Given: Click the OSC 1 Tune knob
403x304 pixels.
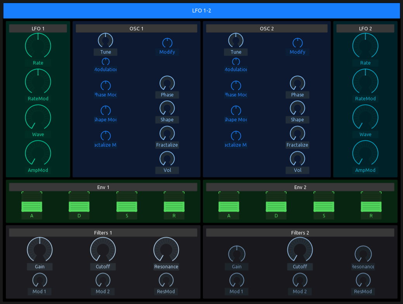Looking at the screenshot, I should 106,40.
